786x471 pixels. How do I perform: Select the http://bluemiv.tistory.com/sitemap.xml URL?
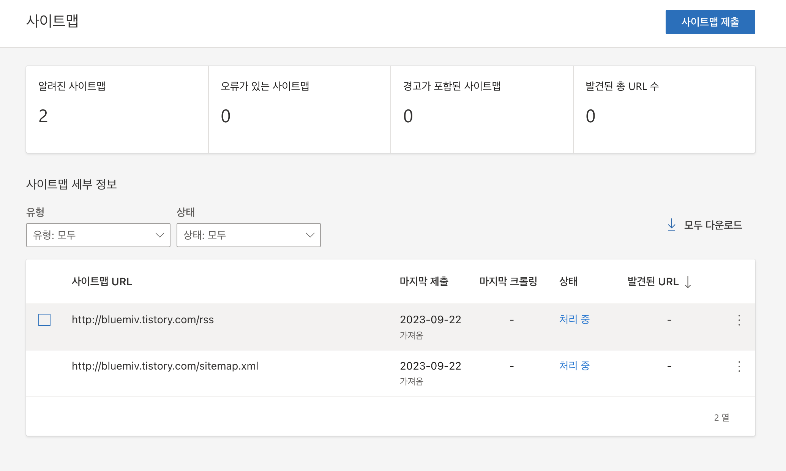coord(165,366)
